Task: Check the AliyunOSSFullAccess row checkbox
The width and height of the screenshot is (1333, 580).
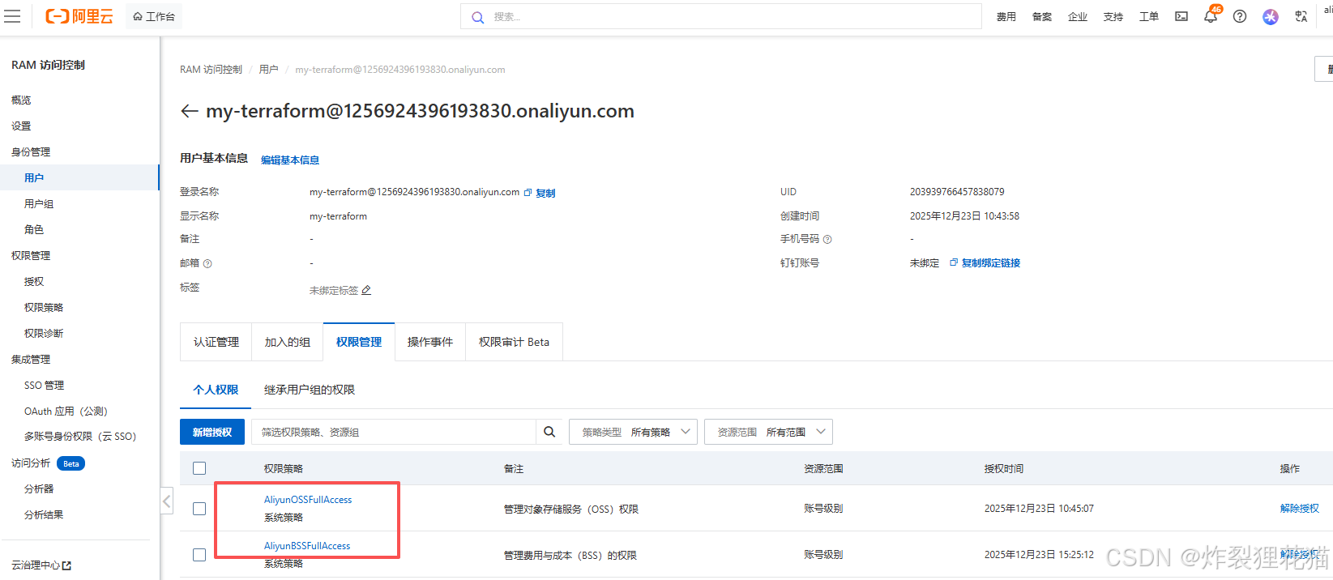Action: coord(199,509)
